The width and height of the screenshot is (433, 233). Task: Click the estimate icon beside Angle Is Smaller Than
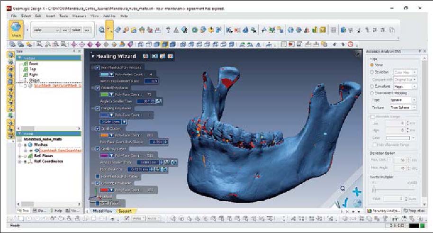[x=158, y=101]
